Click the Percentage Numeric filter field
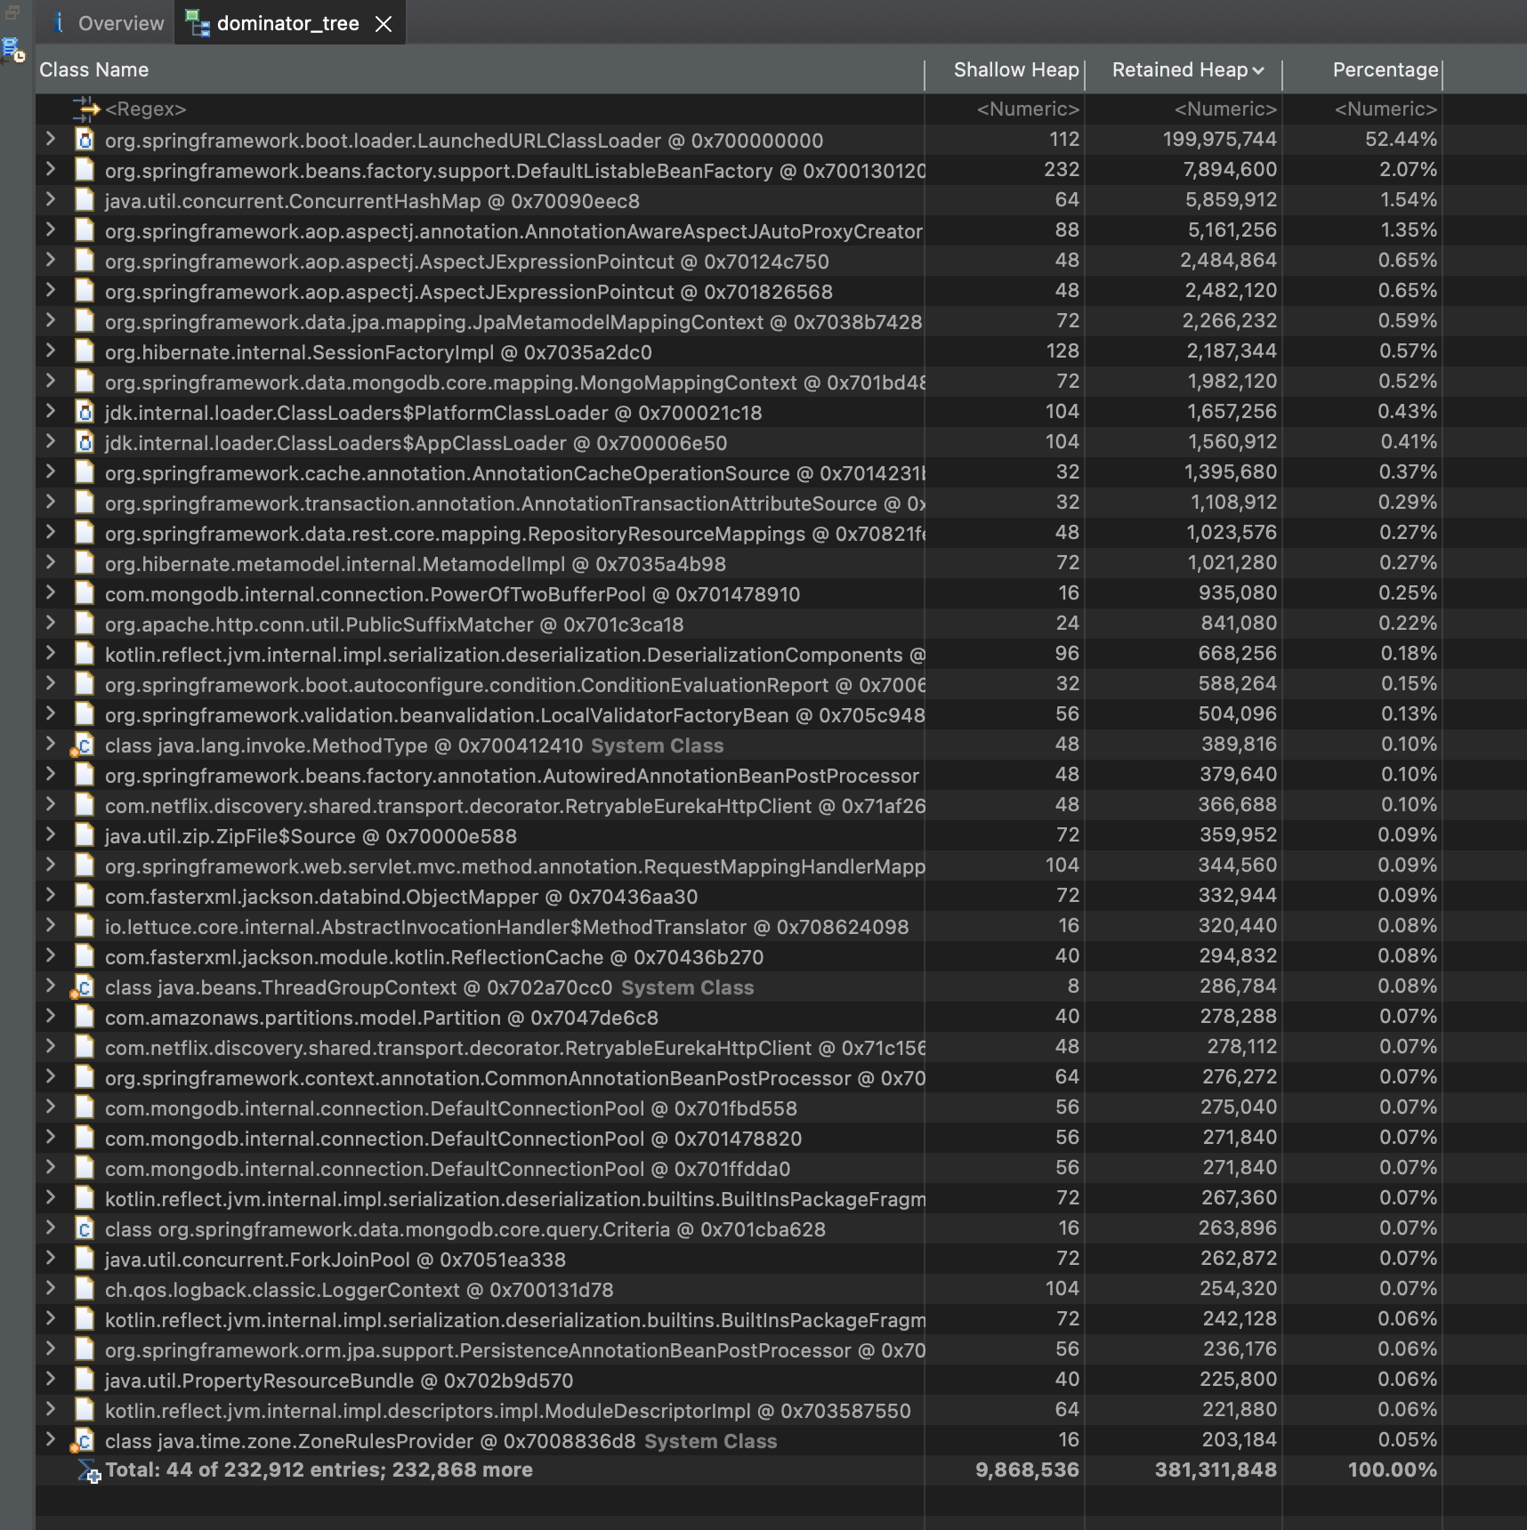The image size is (1527, 1530). click(1386, 109)
